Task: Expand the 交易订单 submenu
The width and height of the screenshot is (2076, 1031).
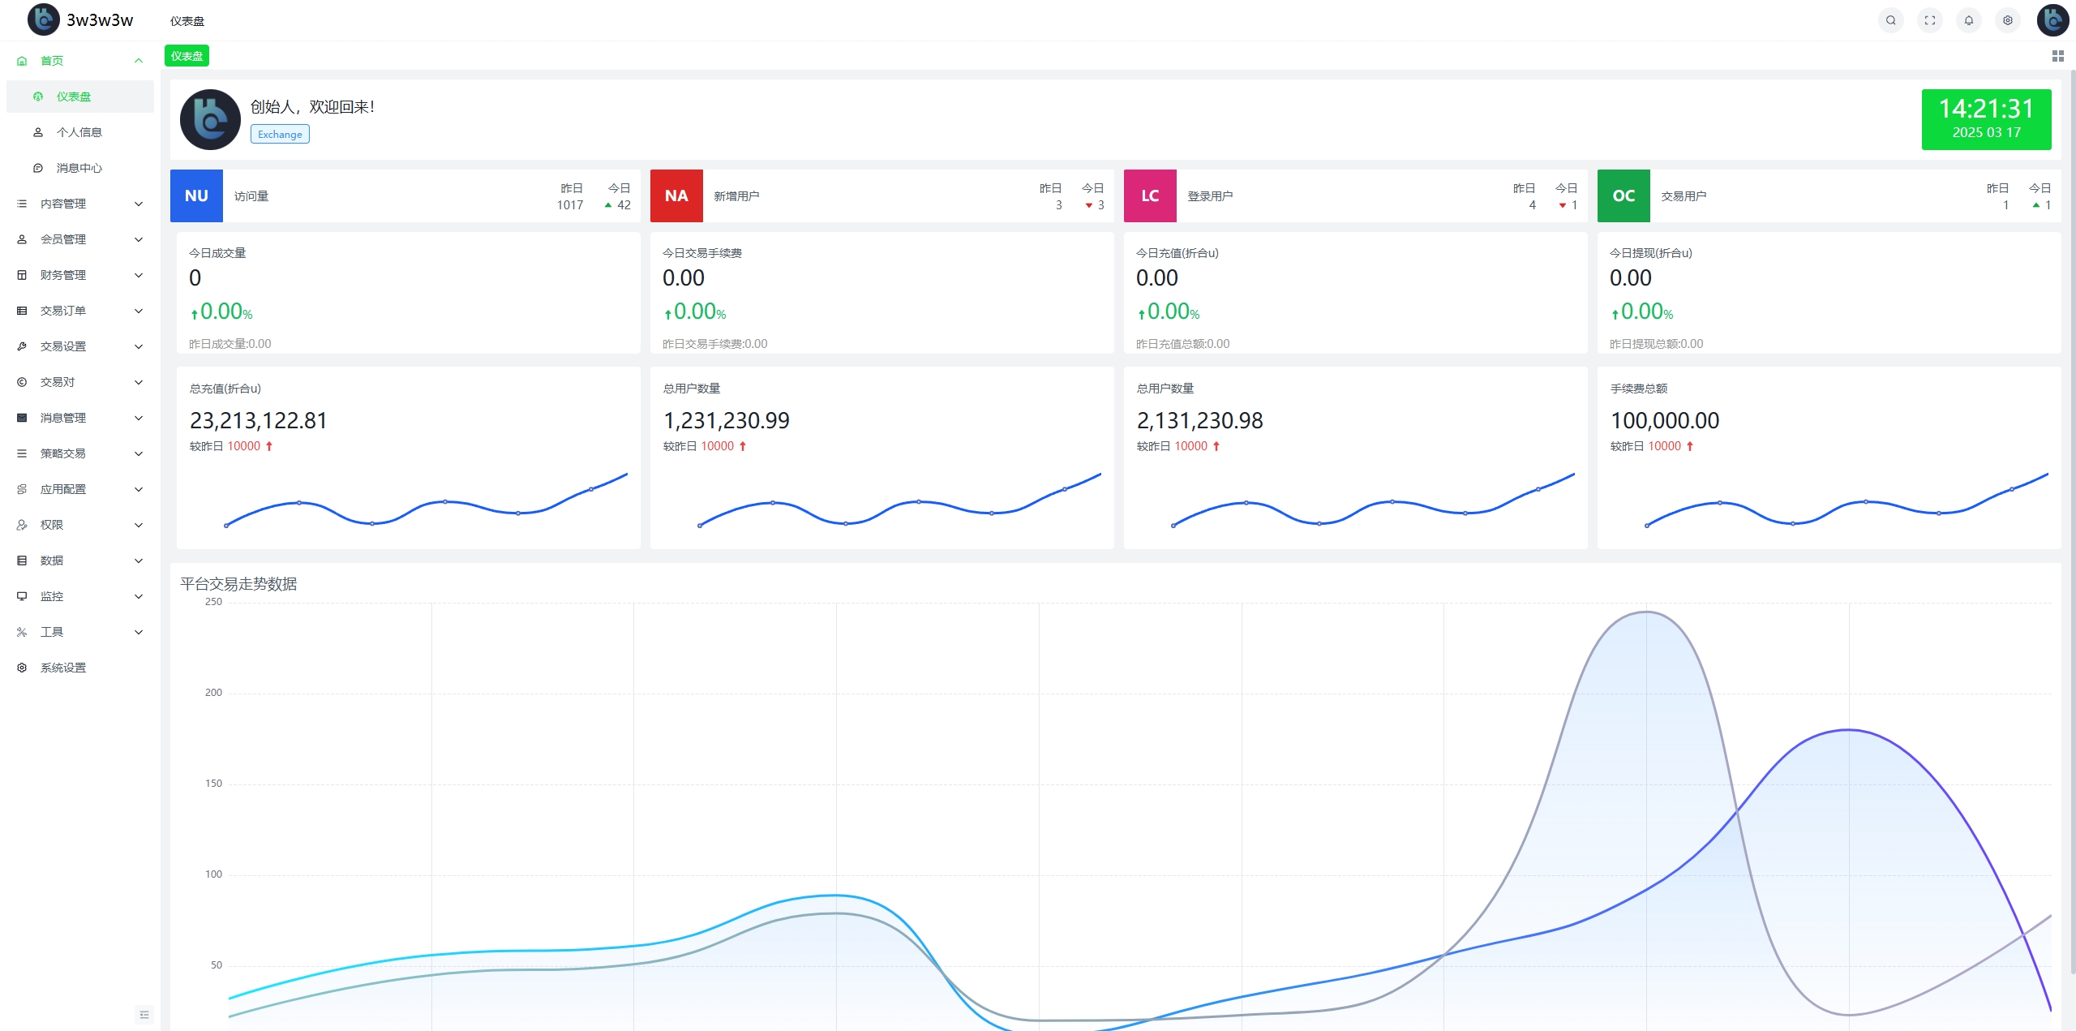Action: [x=79, y=311]
